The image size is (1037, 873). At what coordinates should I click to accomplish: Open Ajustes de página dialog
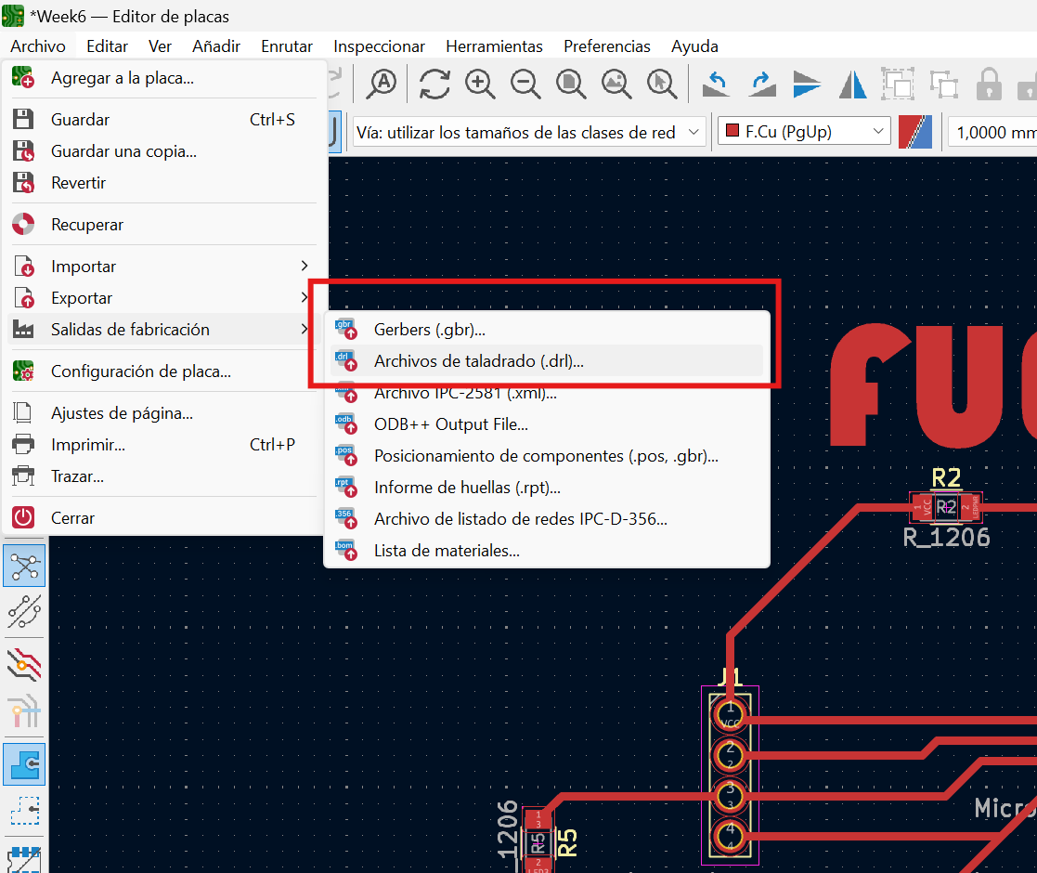coord(164,413)
